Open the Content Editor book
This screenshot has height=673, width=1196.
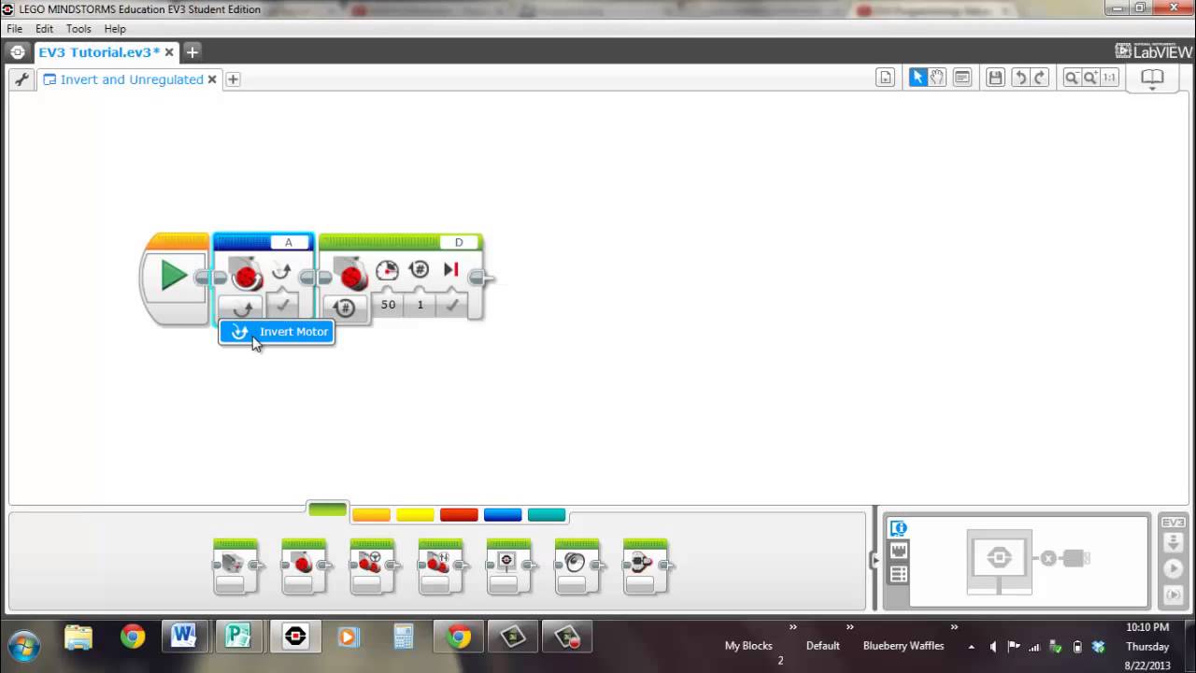point(1152,79)
